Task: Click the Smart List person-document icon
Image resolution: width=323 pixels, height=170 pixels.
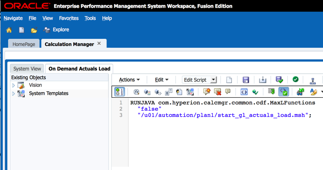Action: tap(179, 92)
